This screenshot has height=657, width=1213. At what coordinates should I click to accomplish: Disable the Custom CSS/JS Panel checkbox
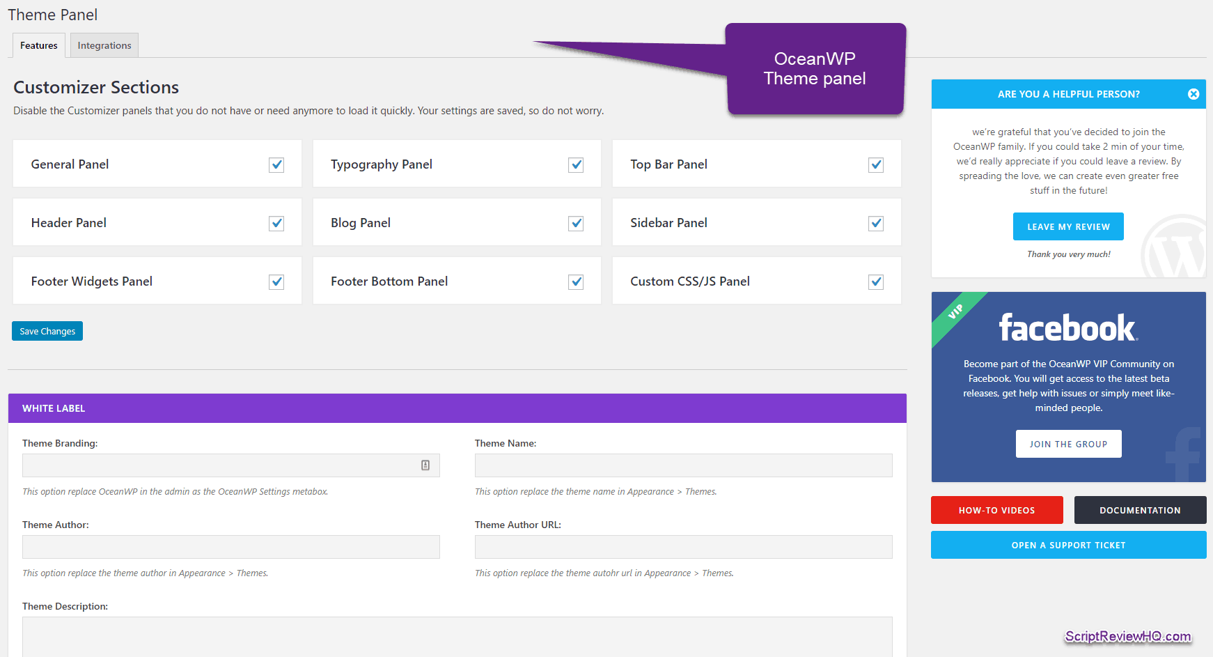click(x=876, y=281)
